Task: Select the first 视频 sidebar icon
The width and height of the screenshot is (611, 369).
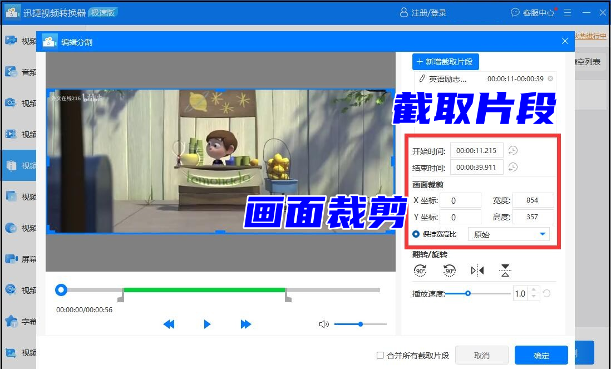Action: [x=11, y=41]
